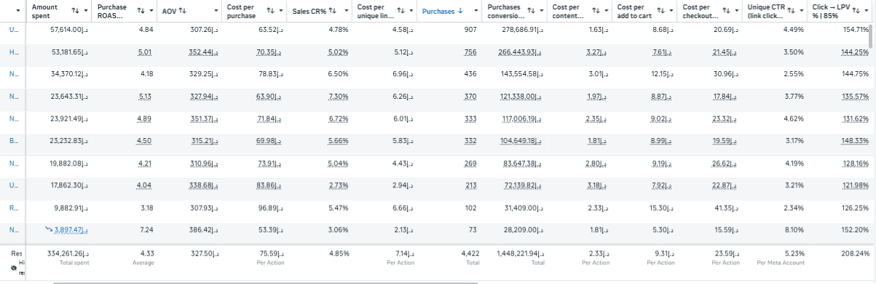Expand the Purchase ROAS column options arrow
The height and width of the screenshot is (284, 876).
tap(152, 11)
